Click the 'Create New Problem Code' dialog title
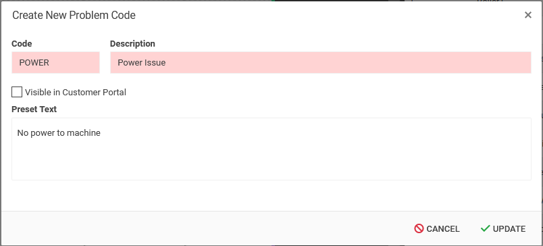543x246 pixels. click(74, 16)
